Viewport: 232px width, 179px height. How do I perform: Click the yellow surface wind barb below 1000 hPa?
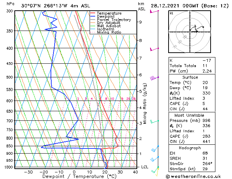tap(157, 172)
